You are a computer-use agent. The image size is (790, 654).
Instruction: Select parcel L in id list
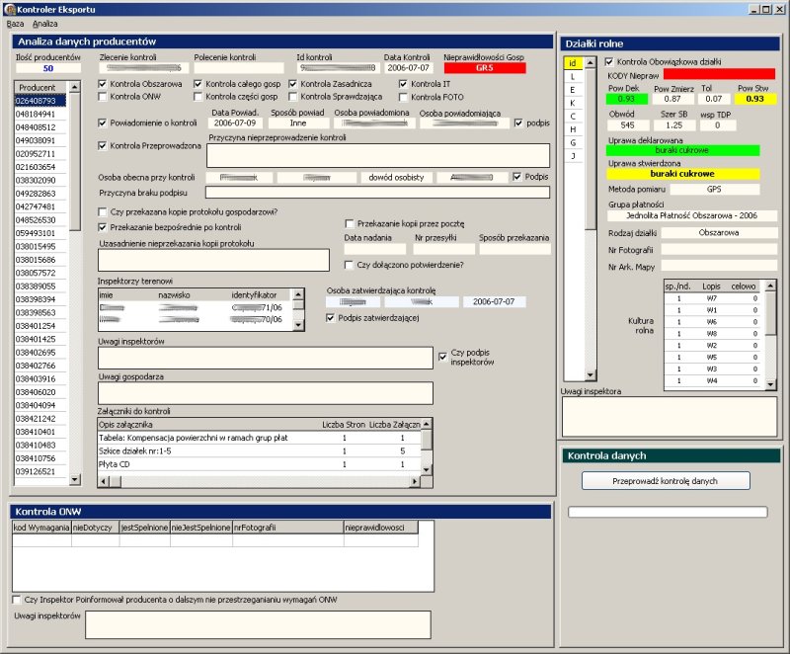pos(573,77)
